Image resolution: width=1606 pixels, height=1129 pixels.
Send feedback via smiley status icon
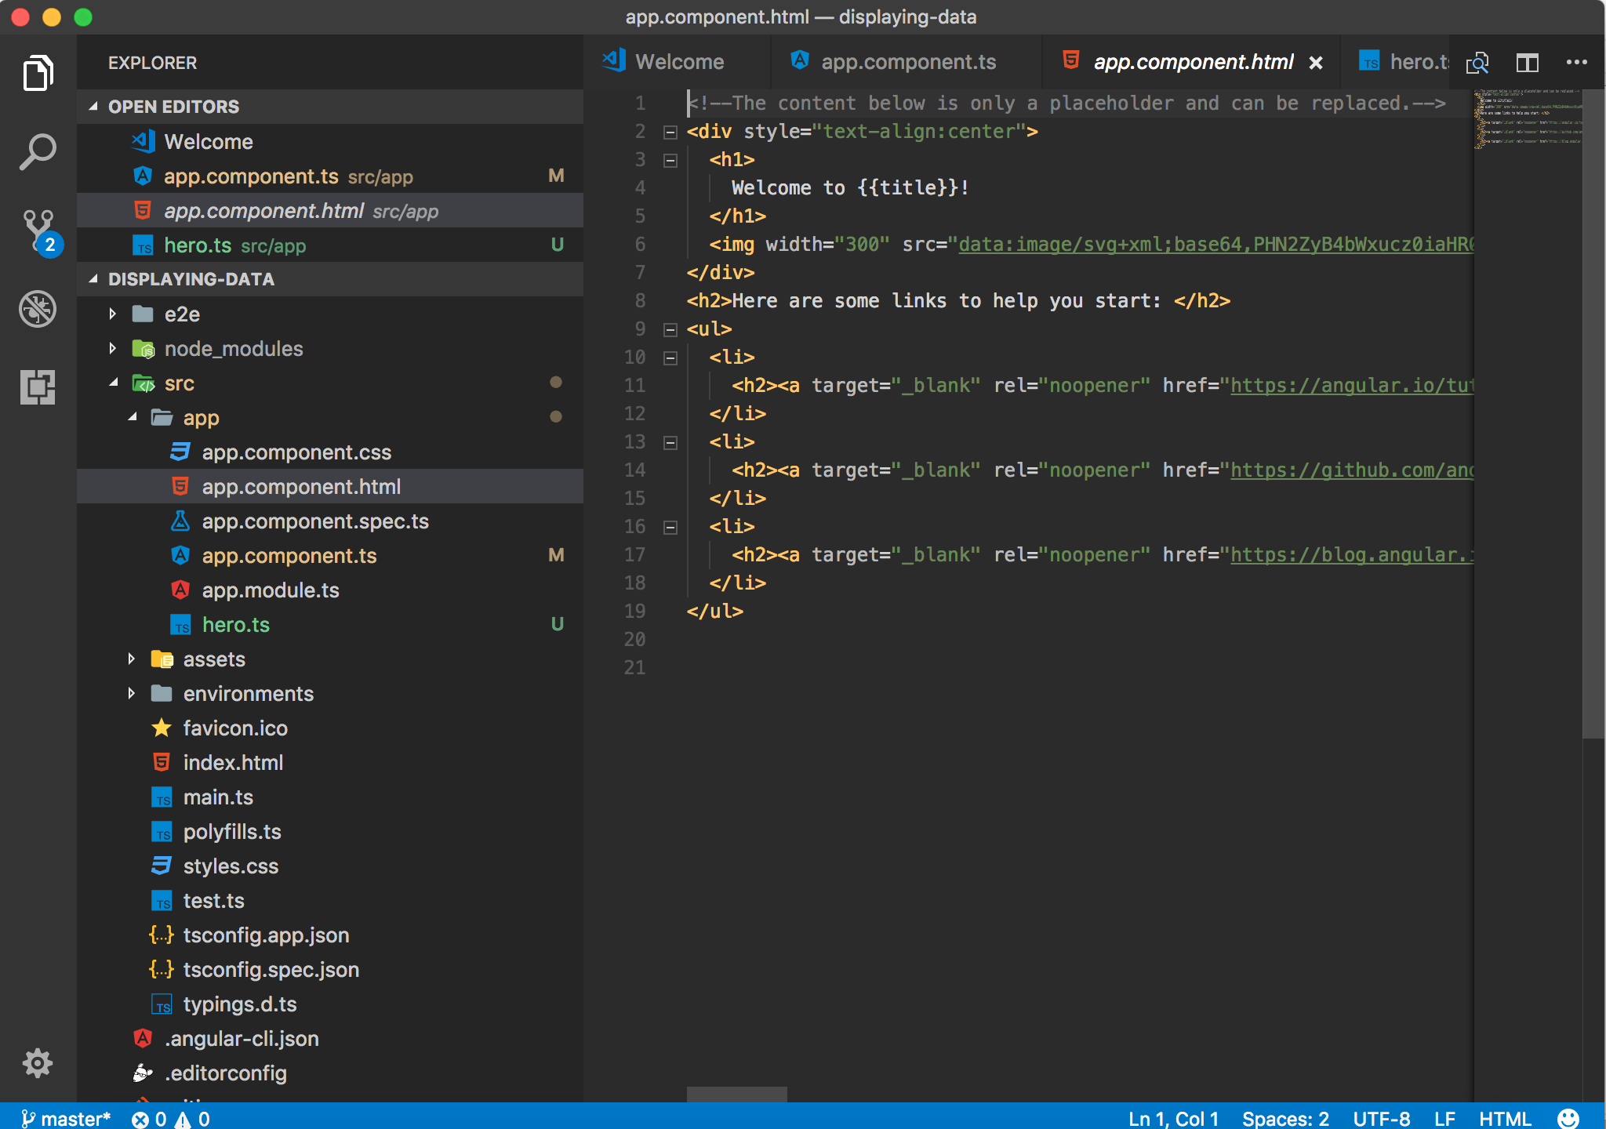coord(1568,1119)
